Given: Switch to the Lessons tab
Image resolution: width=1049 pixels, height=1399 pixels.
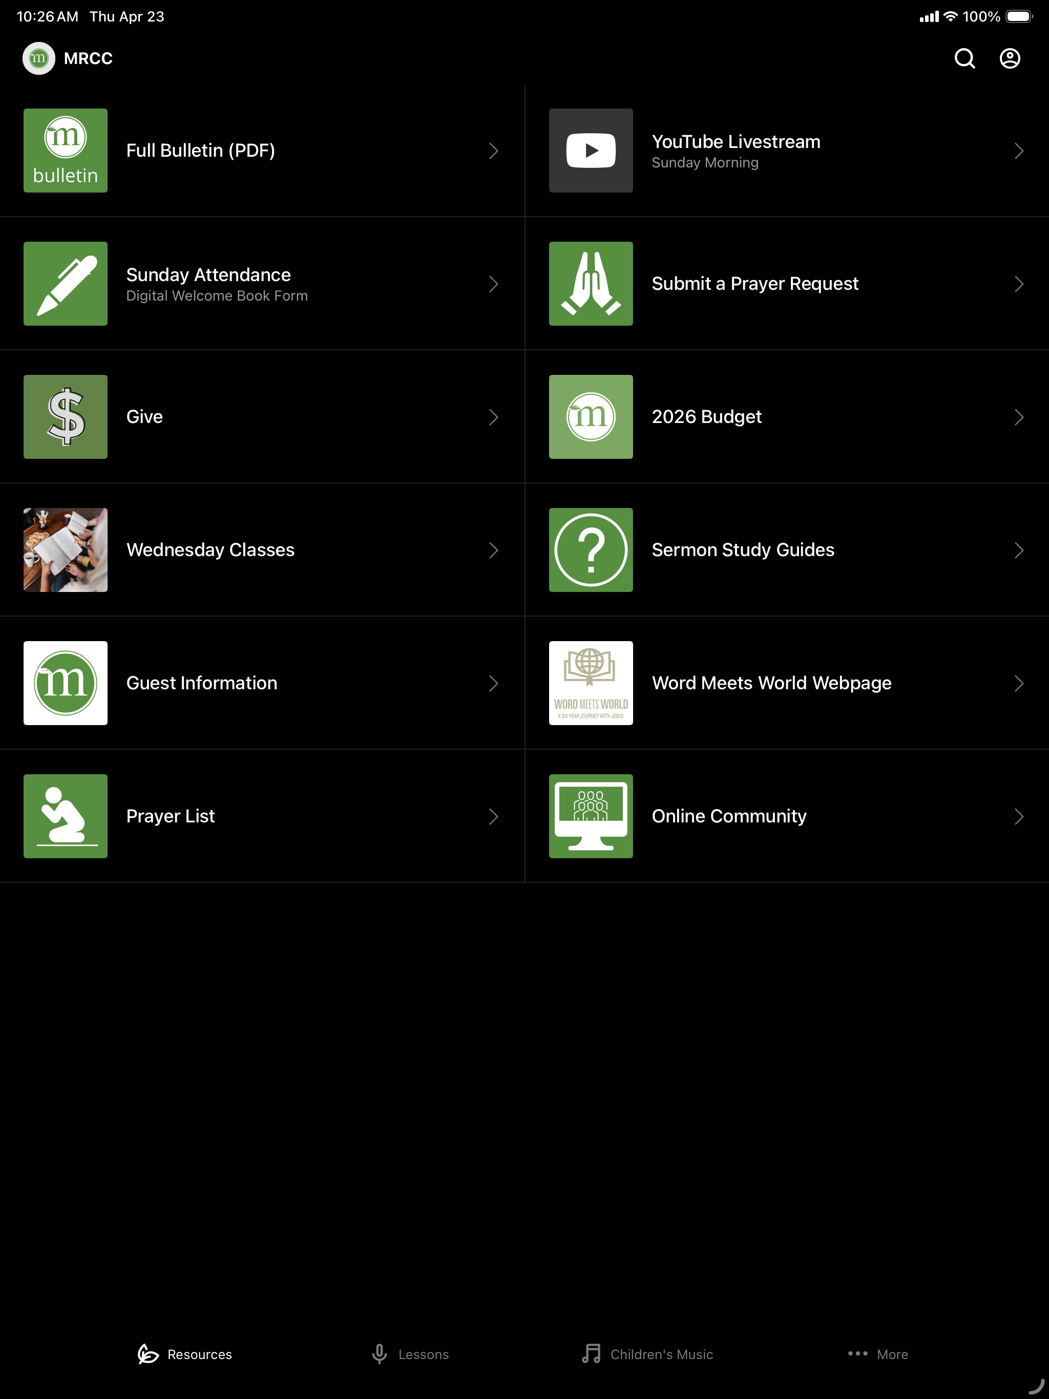Looking at the screenshot, I should click(410, 1354).
